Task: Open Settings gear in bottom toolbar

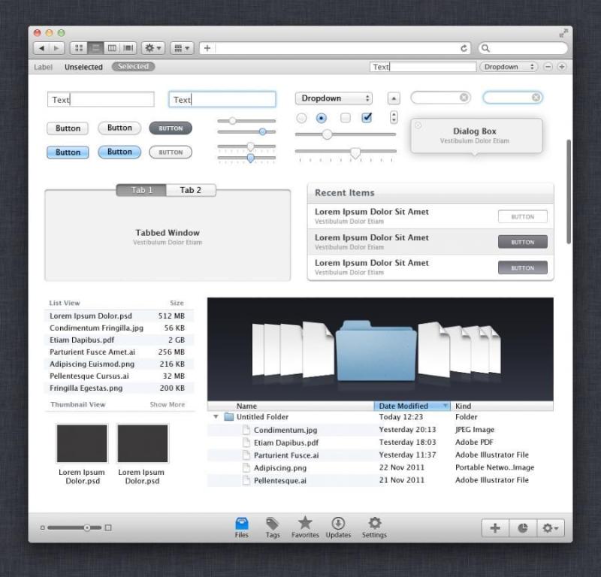Action: 374,527
